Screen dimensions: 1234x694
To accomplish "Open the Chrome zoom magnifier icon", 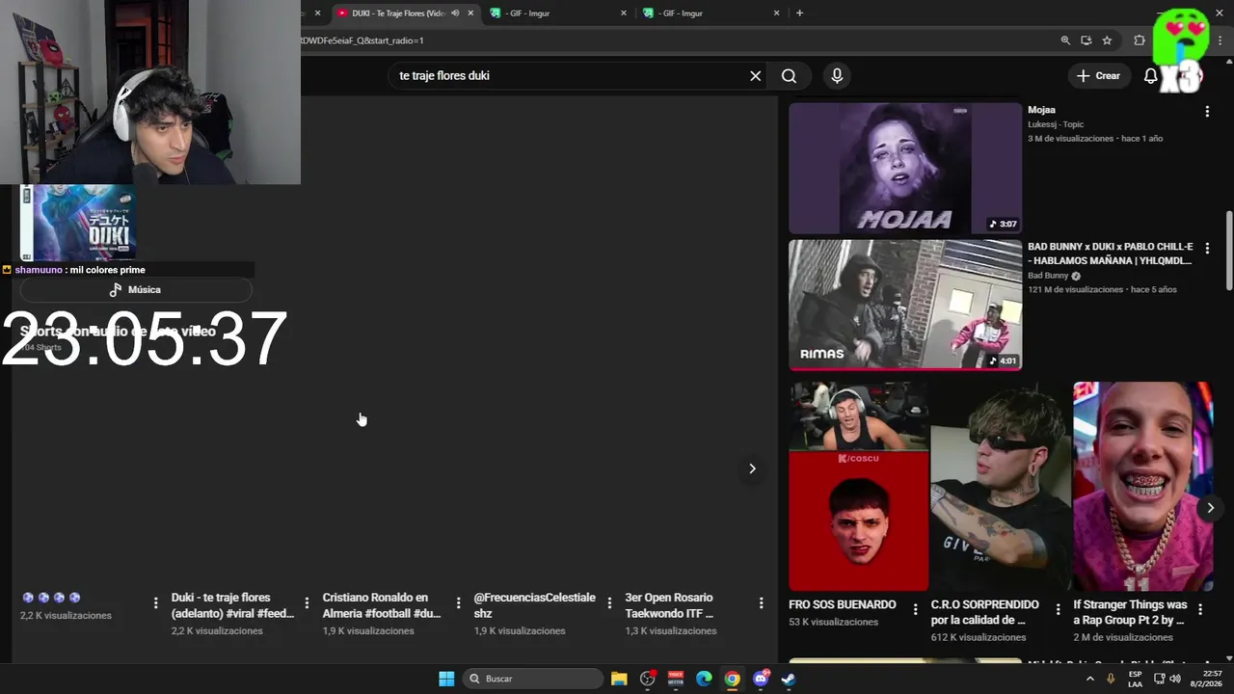I will click(x=1065, y=40).
